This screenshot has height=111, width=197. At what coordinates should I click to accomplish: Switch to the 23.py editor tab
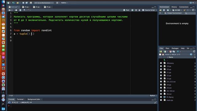tap(26, 7)
